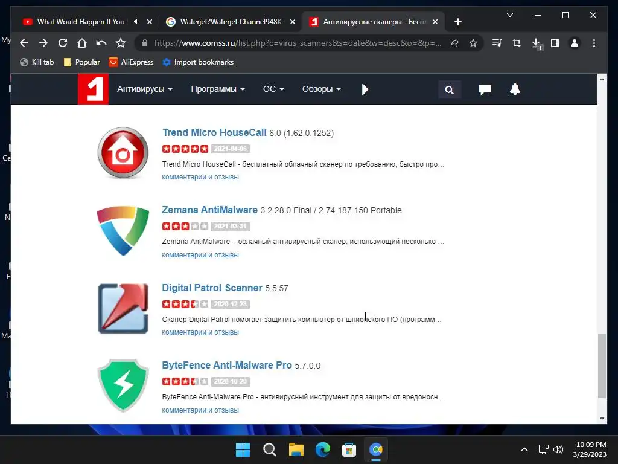
Task: Open comments link under Zemana AntiMalware
Action: [200, 255]
